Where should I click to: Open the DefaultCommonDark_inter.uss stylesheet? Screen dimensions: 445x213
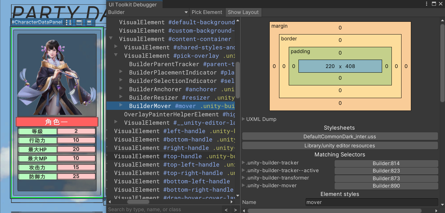click(x=340, y=136)
